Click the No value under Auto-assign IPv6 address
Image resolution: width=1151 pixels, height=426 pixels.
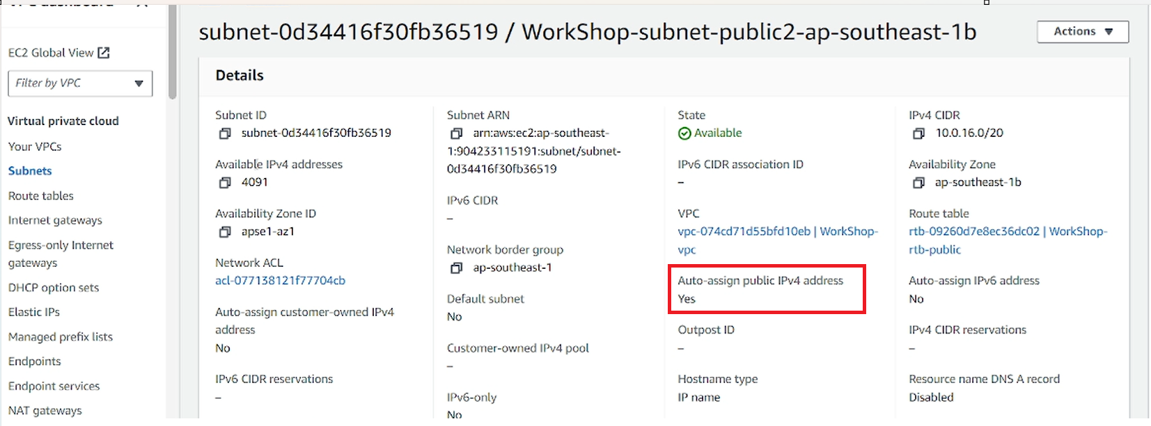pos(916,299)
